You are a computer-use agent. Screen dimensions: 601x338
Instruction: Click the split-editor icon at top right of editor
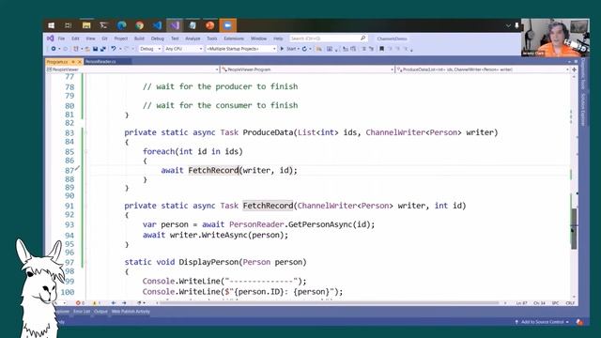click(x=574, y=69)
